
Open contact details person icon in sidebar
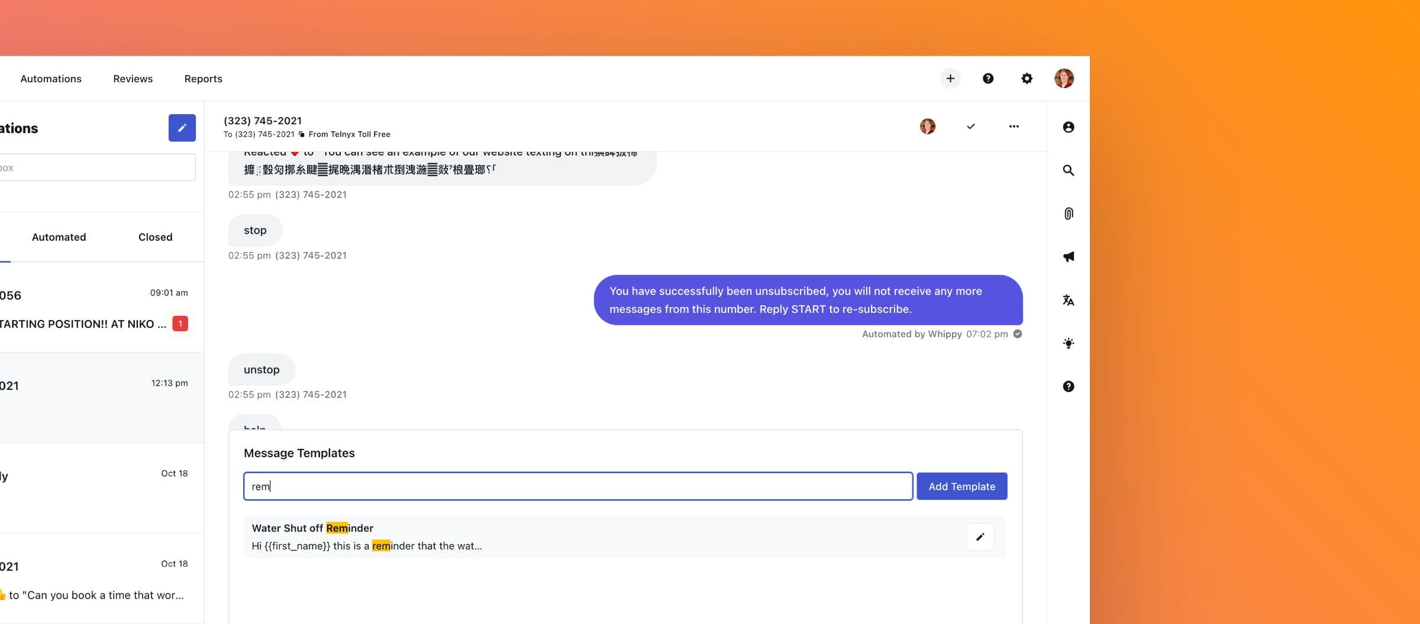[1068, 127]
